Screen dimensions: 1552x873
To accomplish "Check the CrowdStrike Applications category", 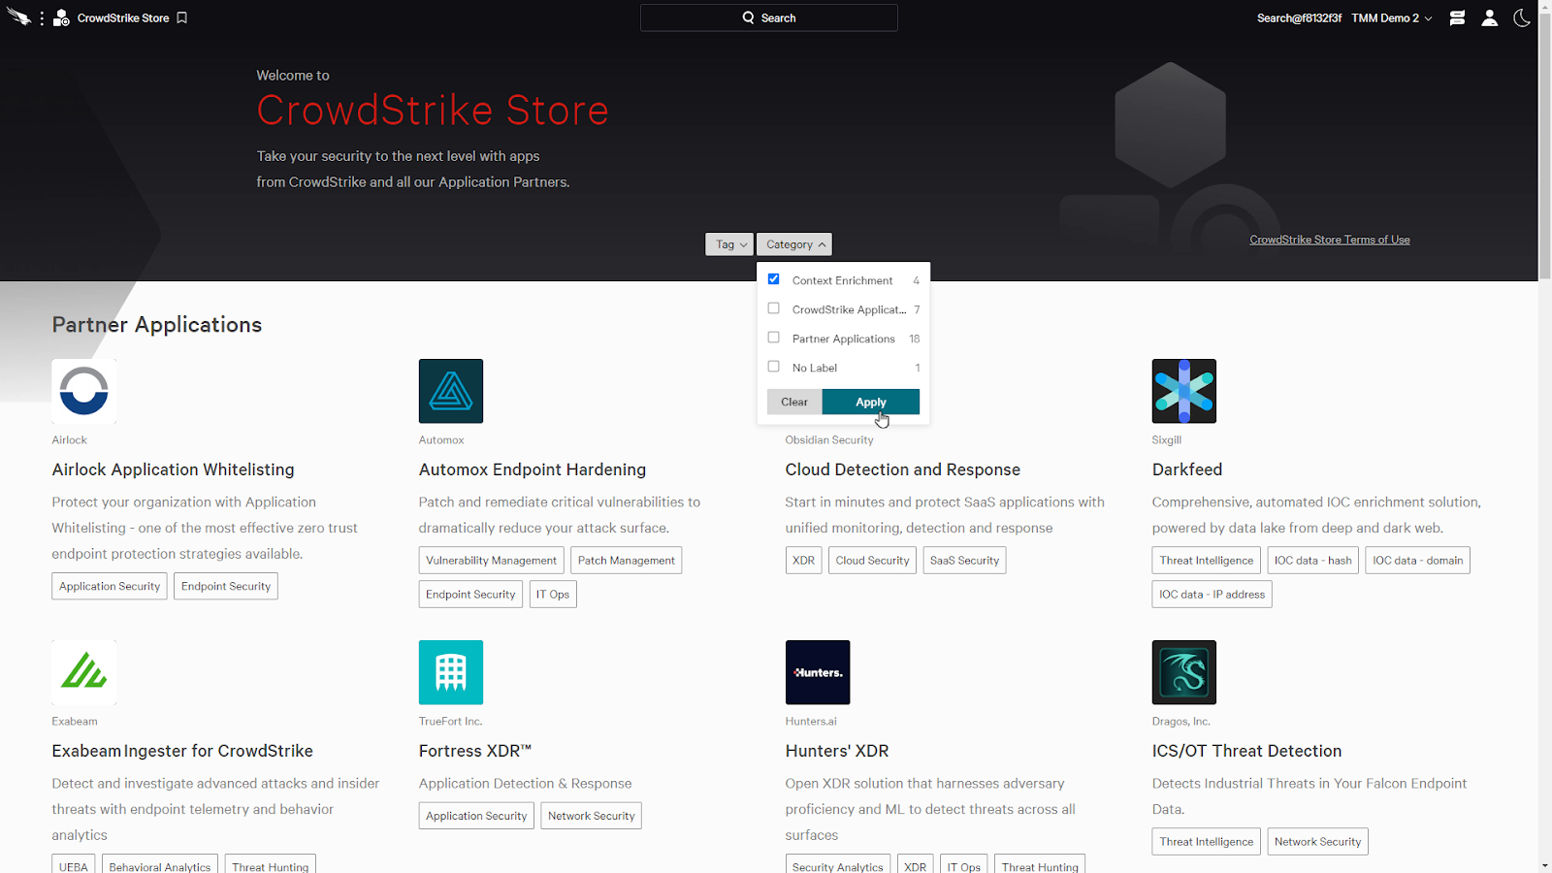I will pyautogui.click(x=773, y=308).
